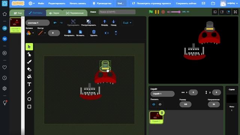Switch to large stage layout
This screenshot has height=135, width=240.
[228, 12]
